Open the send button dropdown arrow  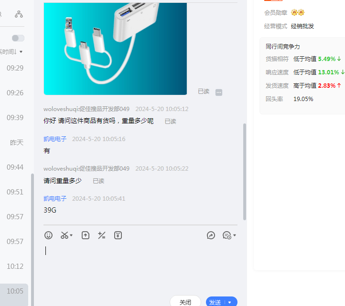(x=230, y=302)
